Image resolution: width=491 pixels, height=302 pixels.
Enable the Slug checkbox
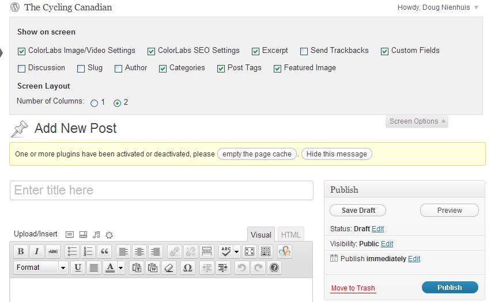point(81,68)
